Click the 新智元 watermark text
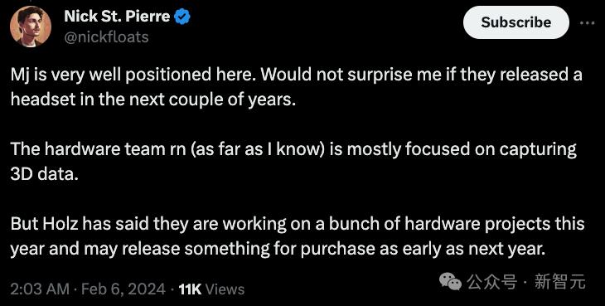The width and height of the screenshot is (605, 306). click(x=560, y=282)
